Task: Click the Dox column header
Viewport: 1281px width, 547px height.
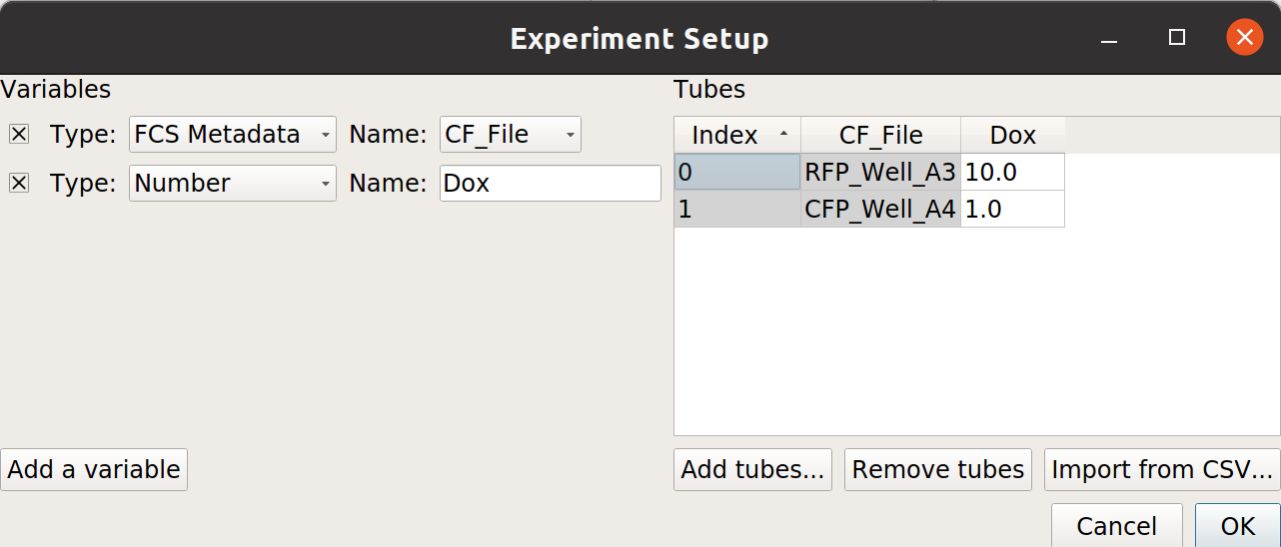Action: [1013, 135]
